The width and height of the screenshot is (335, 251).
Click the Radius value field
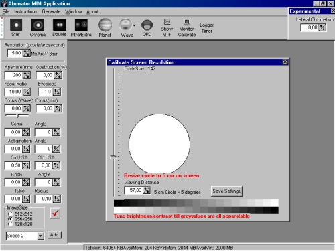coord(44,199)
